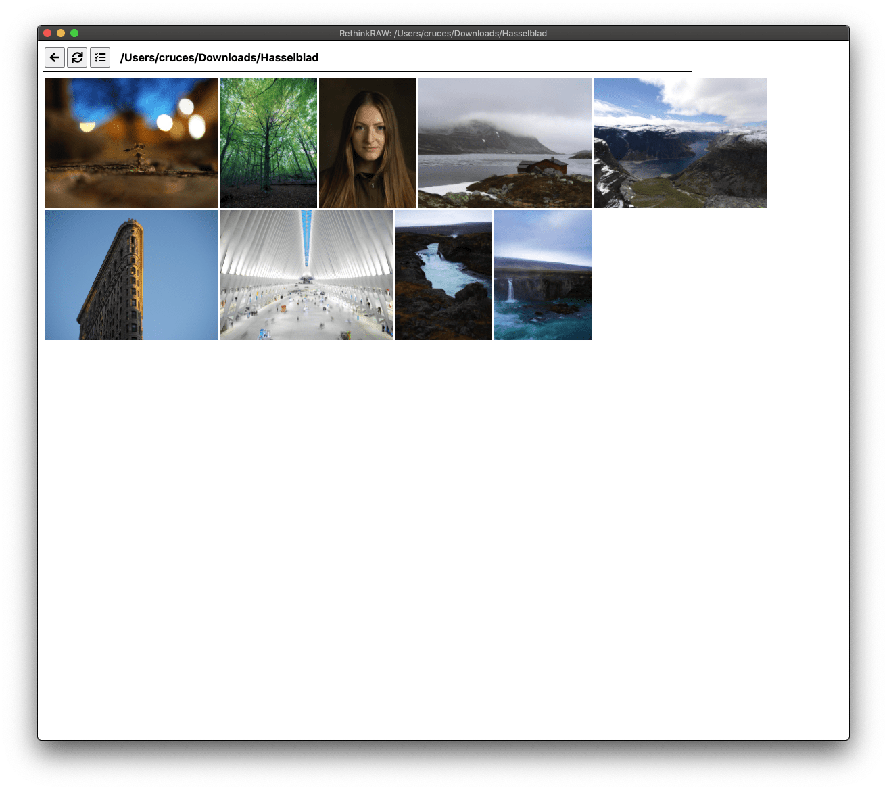Open the foggy lake cabin thumbnail
The height and width of the screenshot is (790, 887).
coord(505,143)
